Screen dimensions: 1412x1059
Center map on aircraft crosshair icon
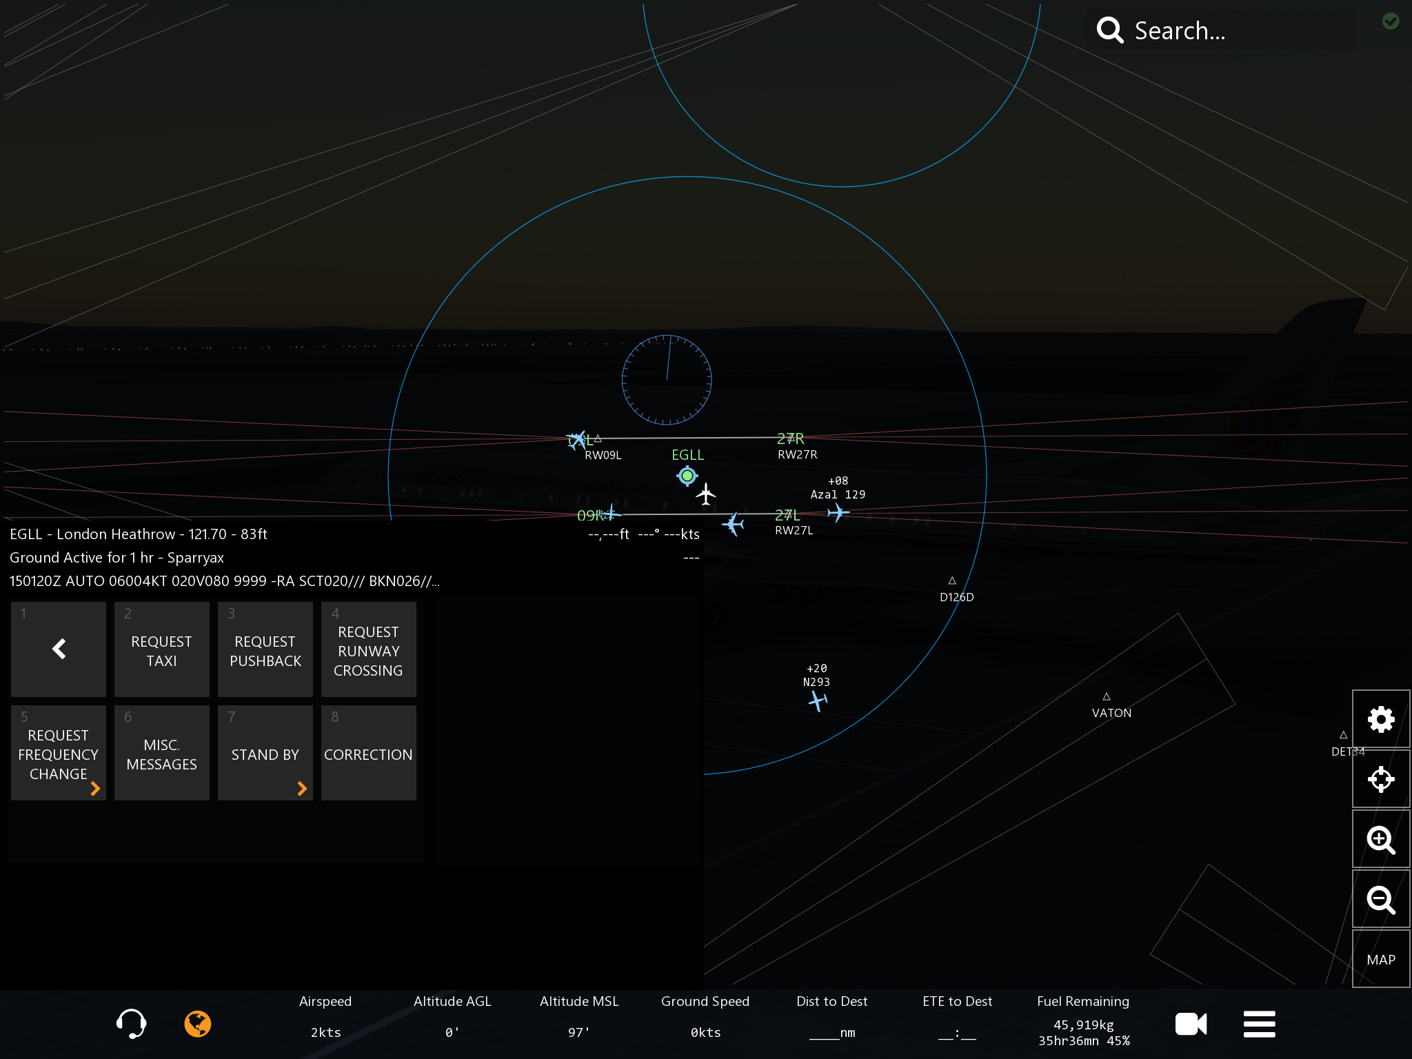[1380, 779]
